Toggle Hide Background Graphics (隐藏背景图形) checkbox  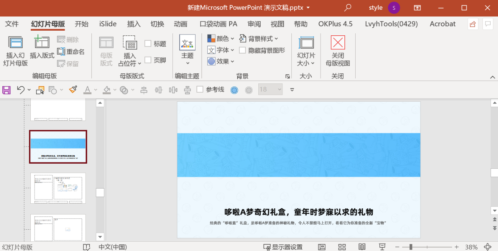pos(242,50)
